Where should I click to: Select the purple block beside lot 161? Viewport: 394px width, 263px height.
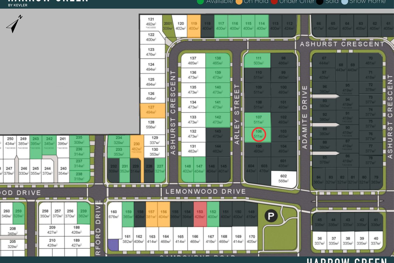(x=113, y=245)
